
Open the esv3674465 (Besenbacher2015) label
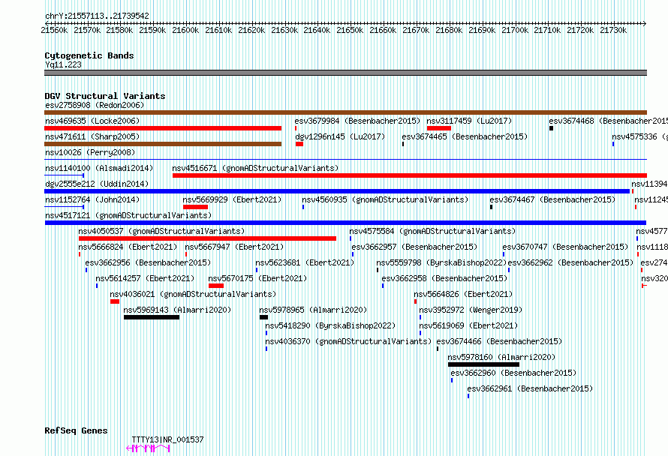465,136
